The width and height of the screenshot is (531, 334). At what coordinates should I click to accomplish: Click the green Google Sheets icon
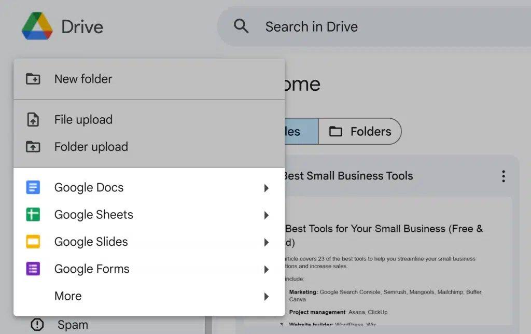33,215
